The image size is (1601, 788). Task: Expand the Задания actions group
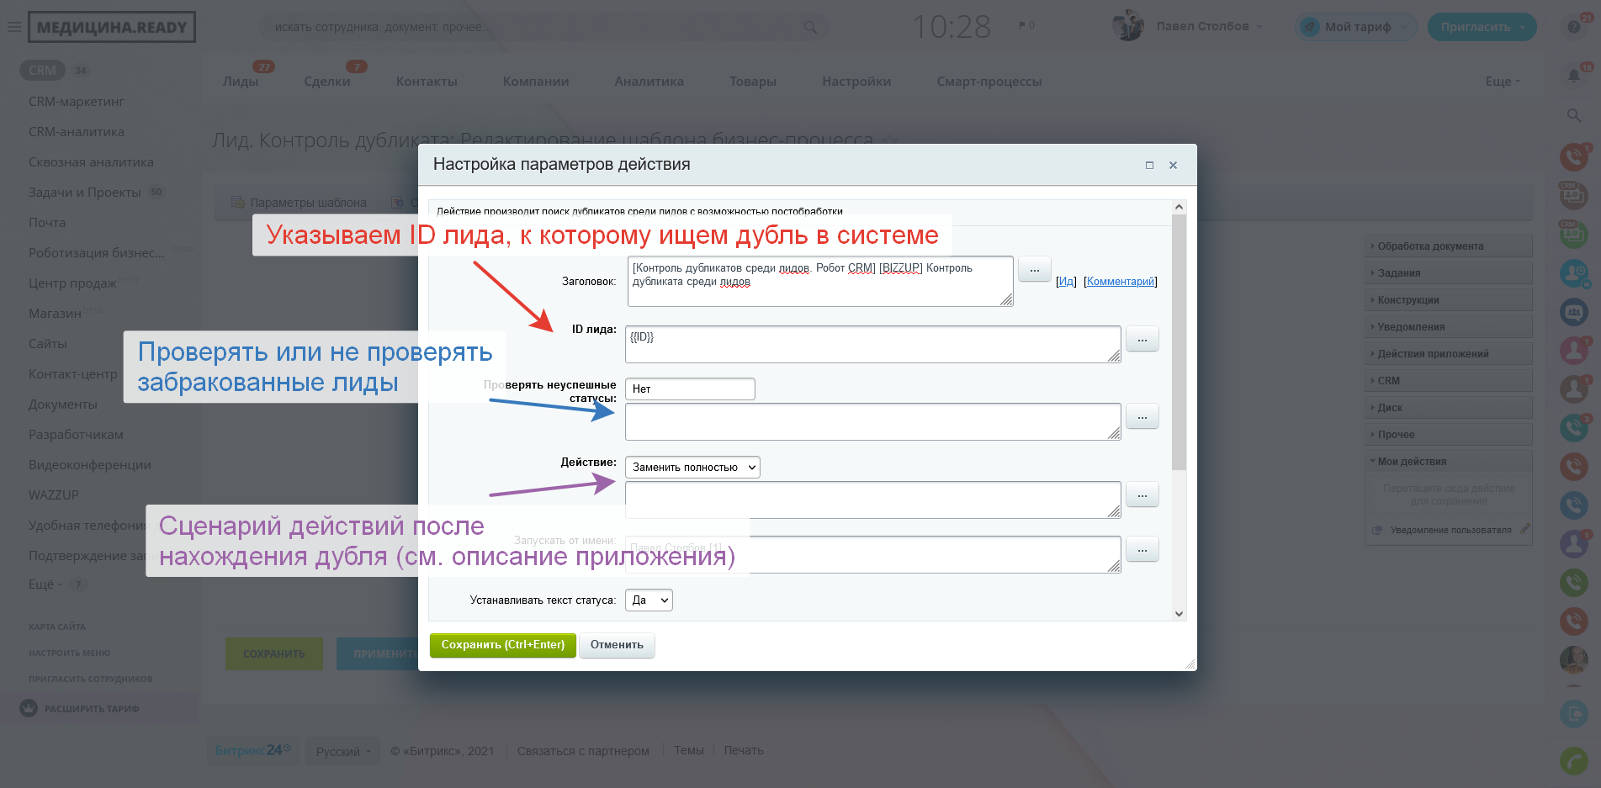point(1448,273)
